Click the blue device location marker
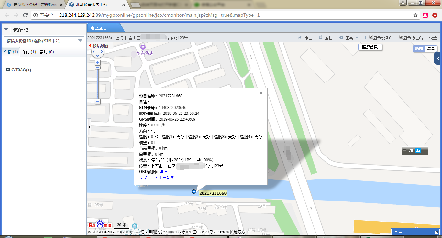 coord(194,192)
